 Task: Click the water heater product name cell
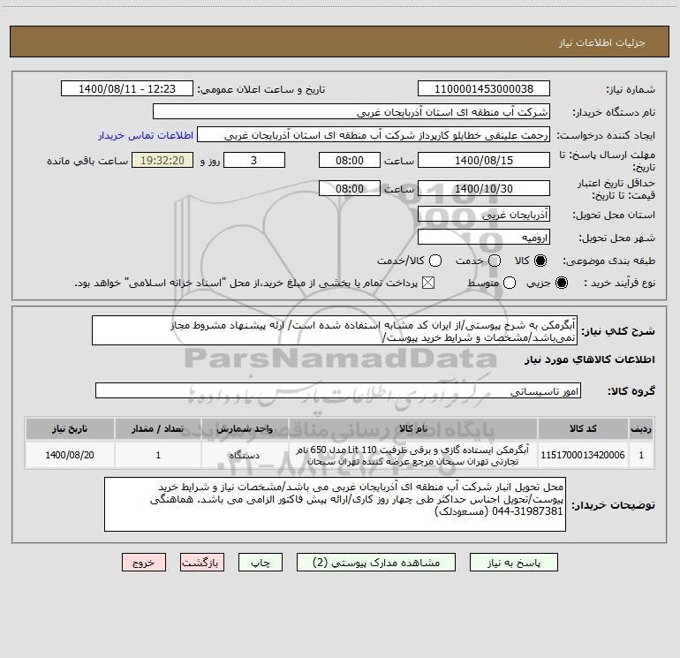coord(413,455)
